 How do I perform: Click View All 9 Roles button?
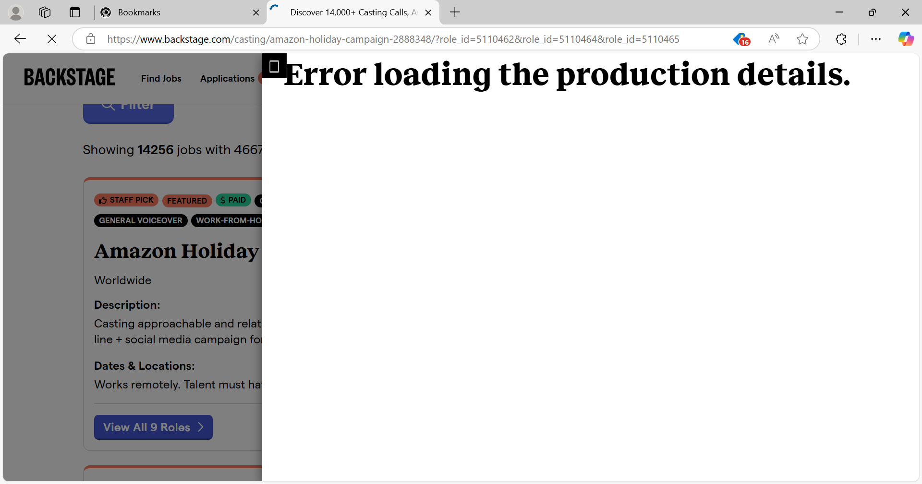[153, 427]
